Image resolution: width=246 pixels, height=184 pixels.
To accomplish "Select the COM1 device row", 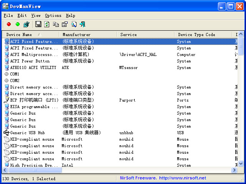I will coord(120,74).
